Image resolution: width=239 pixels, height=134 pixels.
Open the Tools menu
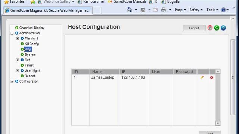click(x=212, y=10)
